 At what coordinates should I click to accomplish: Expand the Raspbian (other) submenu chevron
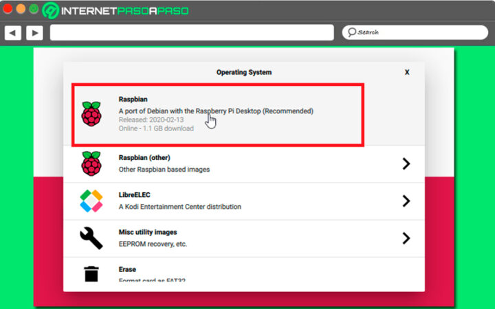(406, 163)
